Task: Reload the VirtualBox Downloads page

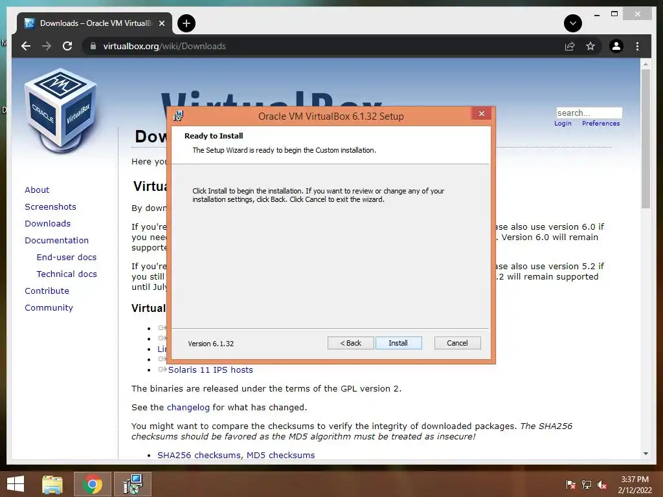Action: click(x=67, y=46)
